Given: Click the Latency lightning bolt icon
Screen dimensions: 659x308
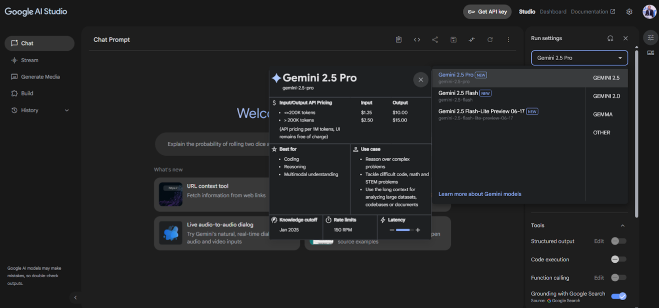Looking at the screenshot, I should (x=383, y=220).
